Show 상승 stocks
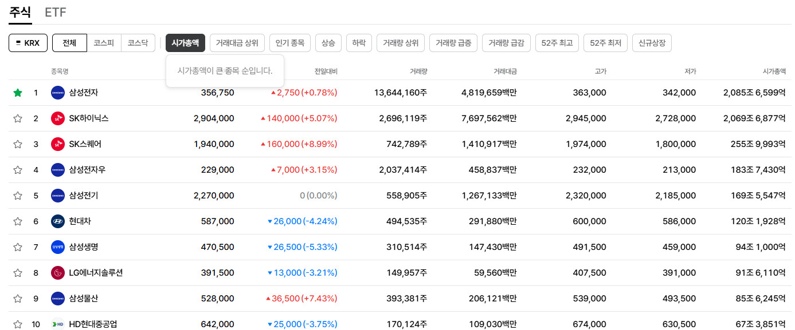 pyautogui.click(x=328, y=43)
